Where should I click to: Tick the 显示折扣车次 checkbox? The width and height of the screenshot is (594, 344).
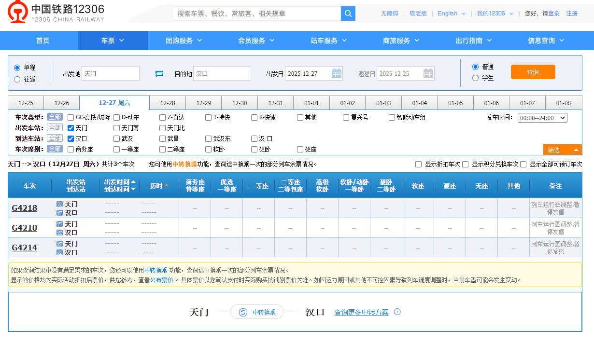pos(419,165)
